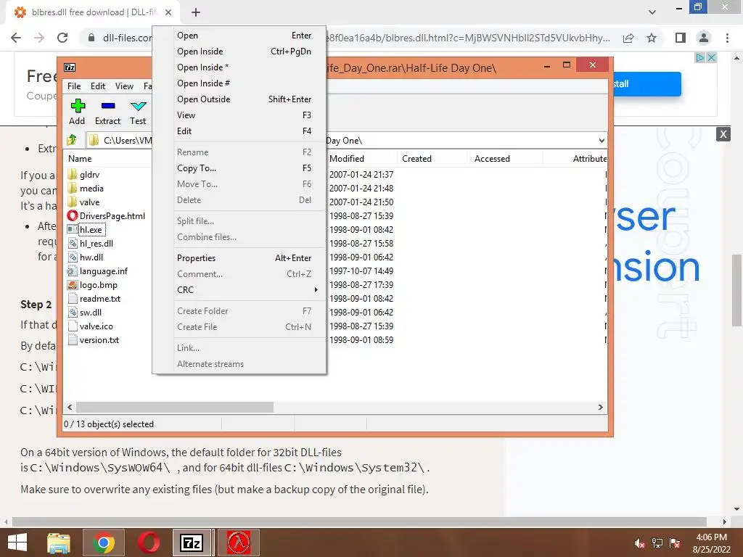Click the Add toolbar icon in 7-Zip
The width and height of the screenshot is (743, 557).
tap(78, 106)
